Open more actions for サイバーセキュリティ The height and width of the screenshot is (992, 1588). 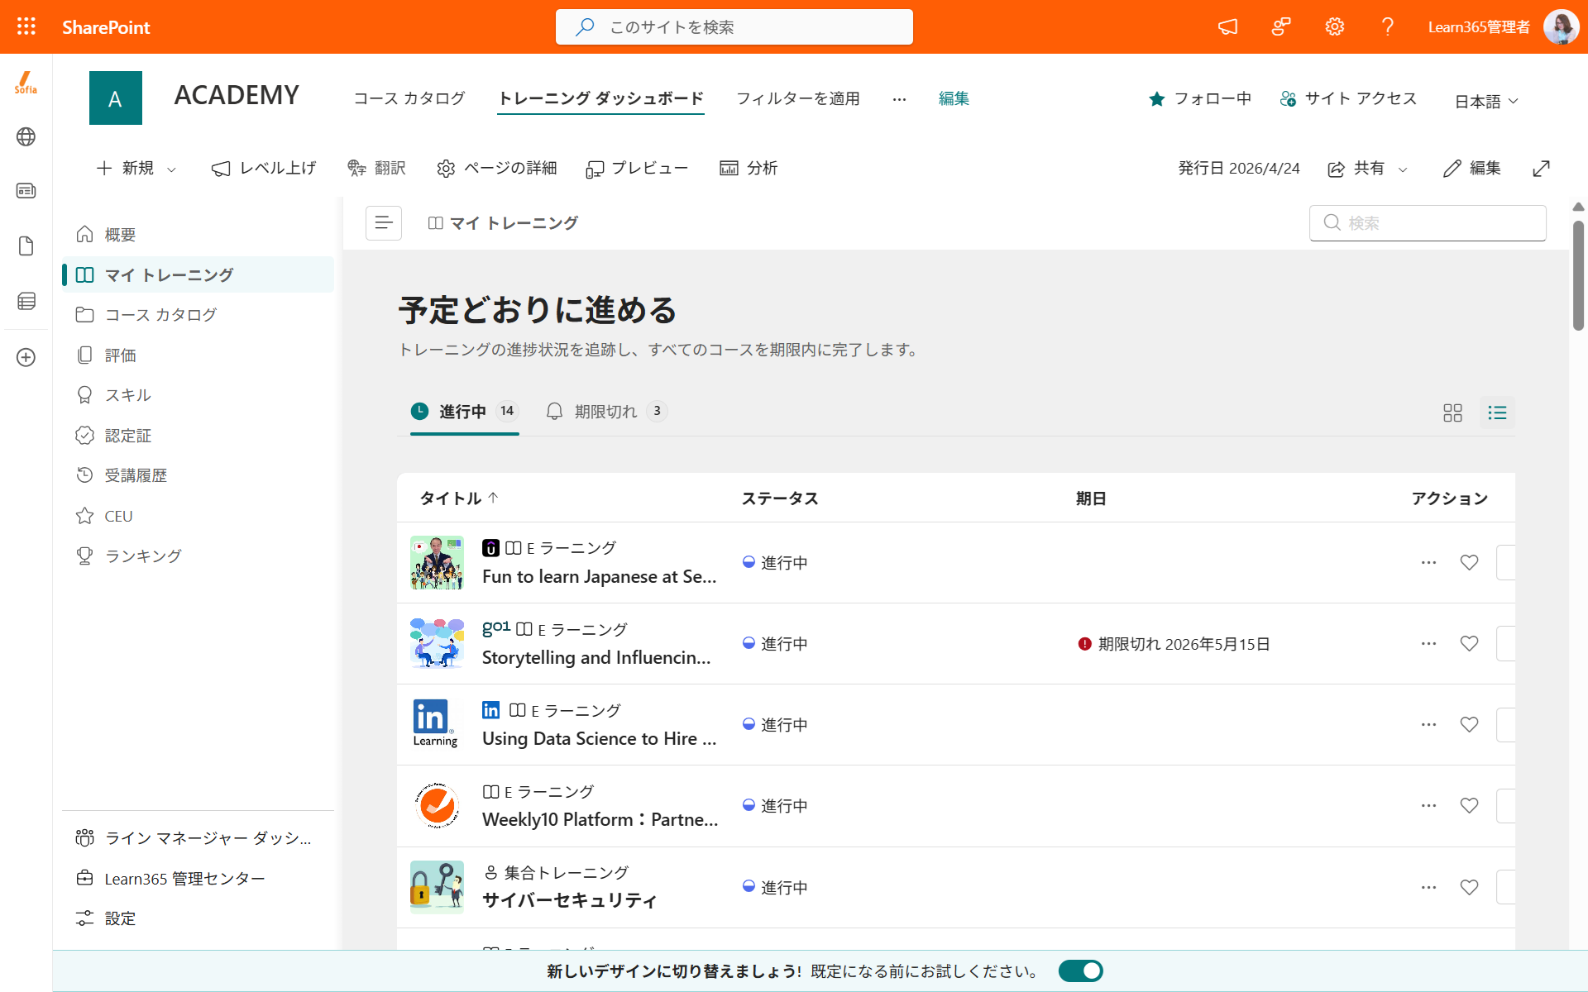point(1428,887)
